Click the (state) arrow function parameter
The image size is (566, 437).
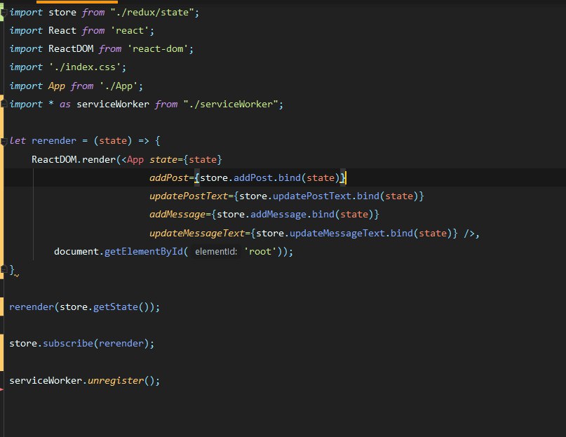point(113,140)
